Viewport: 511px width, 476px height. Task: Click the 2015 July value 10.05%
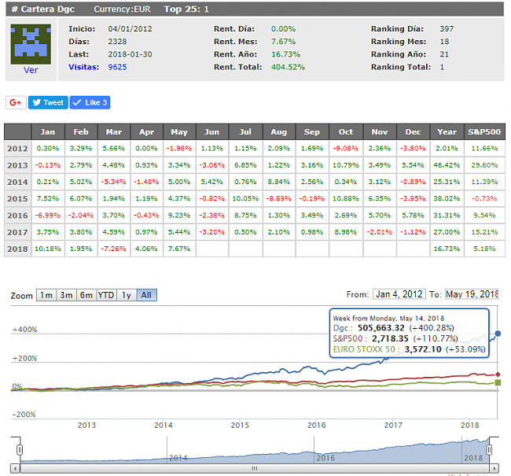[x=245, y=199]
